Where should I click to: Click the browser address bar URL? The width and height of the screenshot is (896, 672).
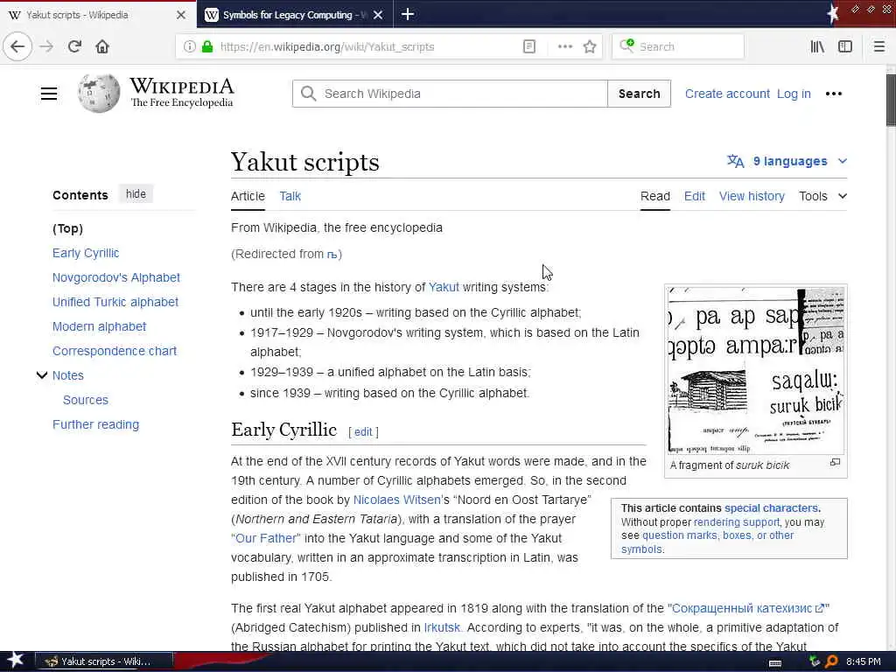pyautogui.click(x=327, y=47)
